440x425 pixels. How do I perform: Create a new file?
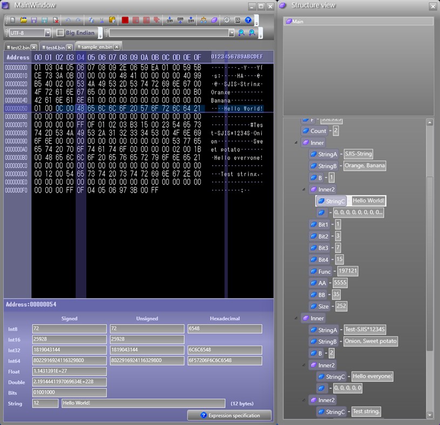pos(13,20)
